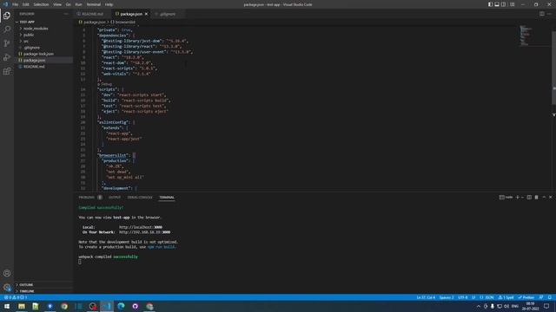Switch to the Output panel tab

tap(115, 198)
